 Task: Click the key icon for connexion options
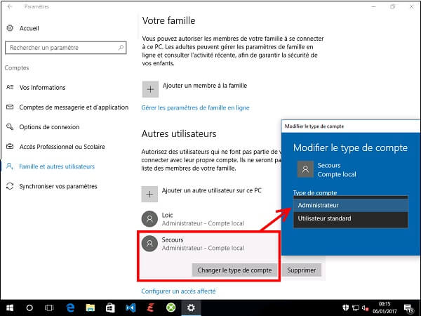(x=10, y=126)
